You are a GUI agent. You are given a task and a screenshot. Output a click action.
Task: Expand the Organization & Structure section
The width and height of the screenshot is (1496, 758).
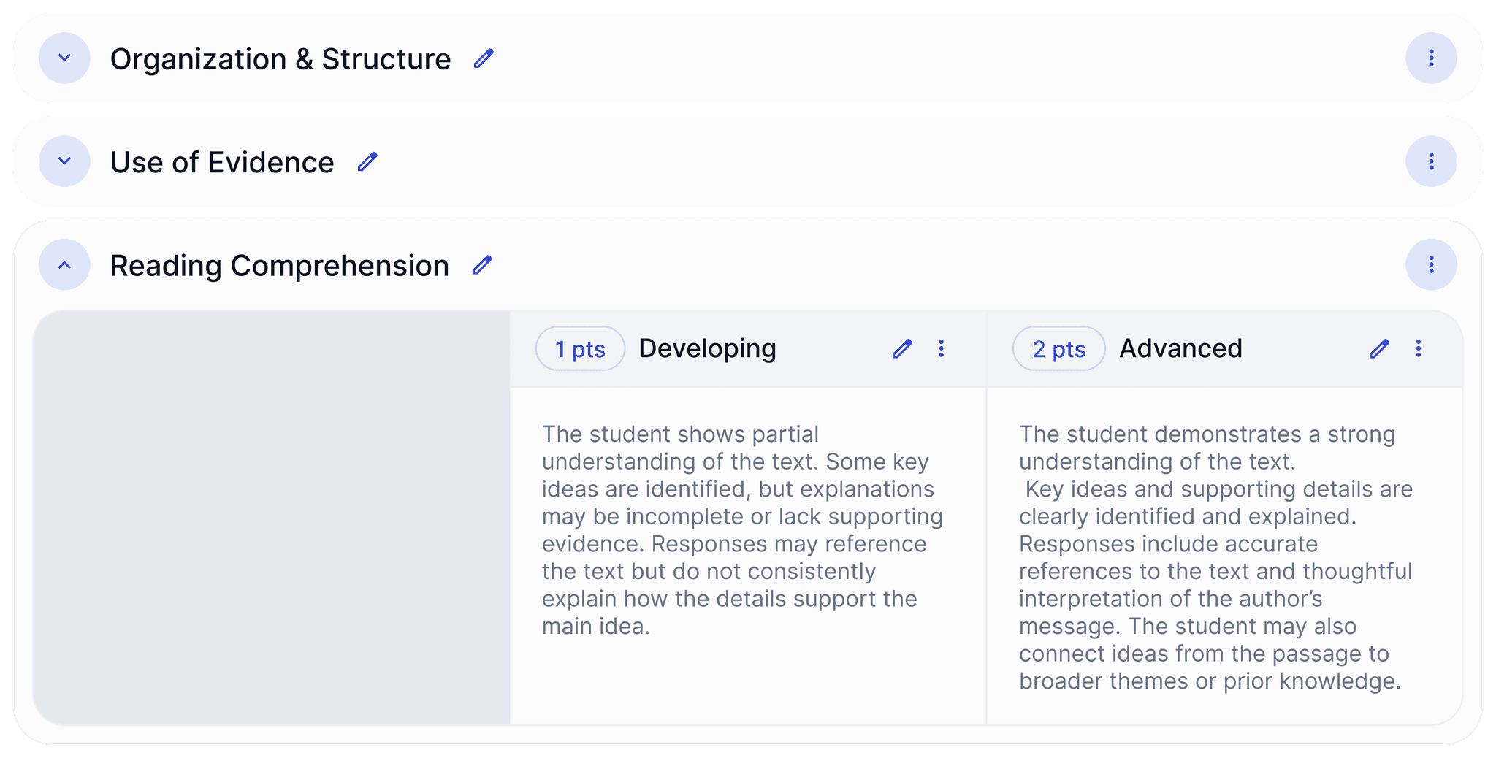64,58
